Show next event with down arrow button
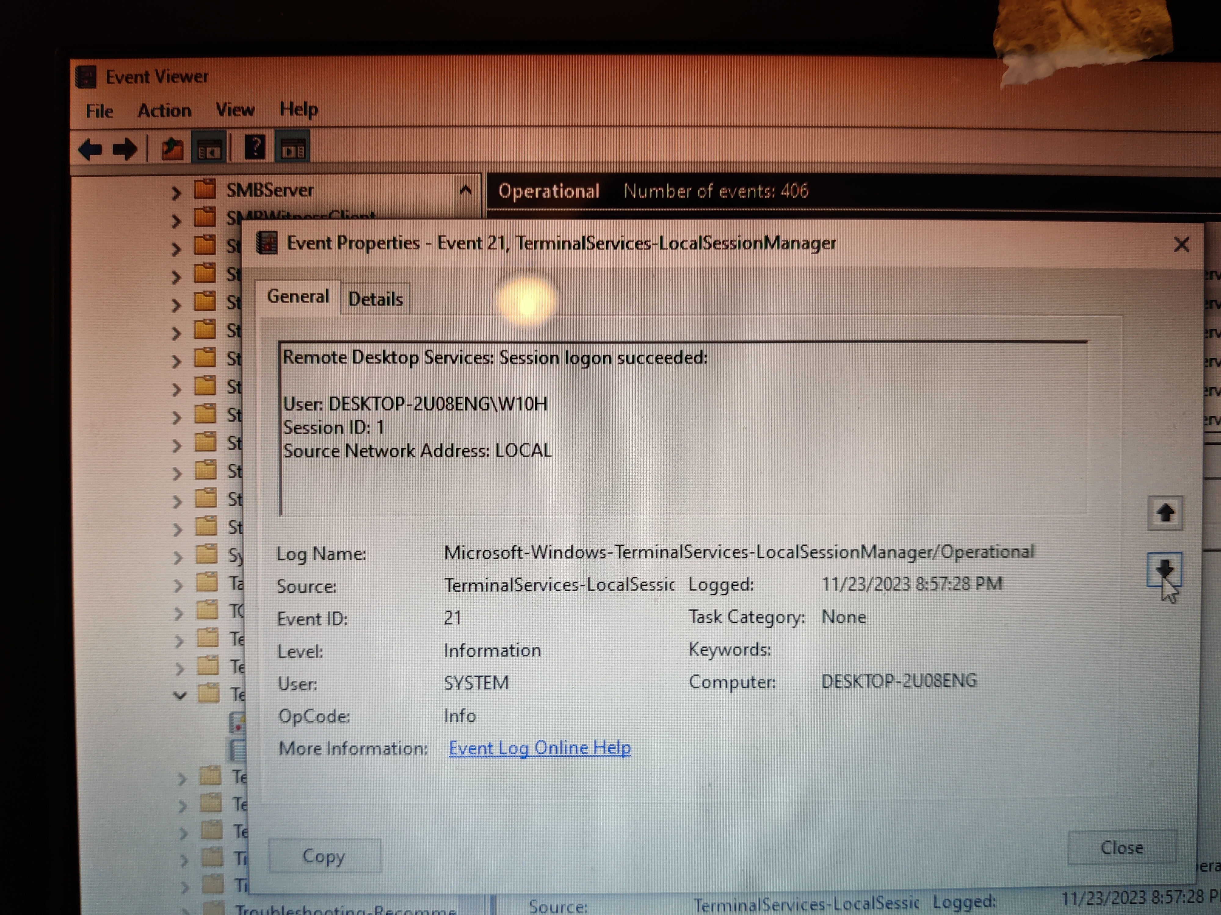1221x915 pixels. pyautogui.click(x=1164, y=569)
